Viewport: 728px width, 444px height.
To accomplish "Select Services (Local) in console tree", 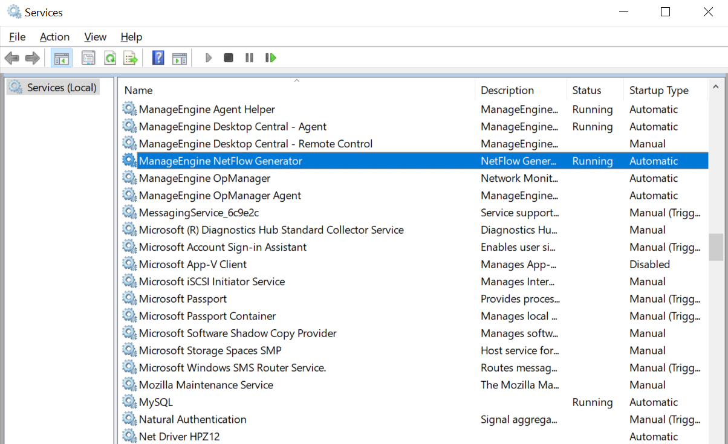I will pyautogui.click(x=53, y=88).
